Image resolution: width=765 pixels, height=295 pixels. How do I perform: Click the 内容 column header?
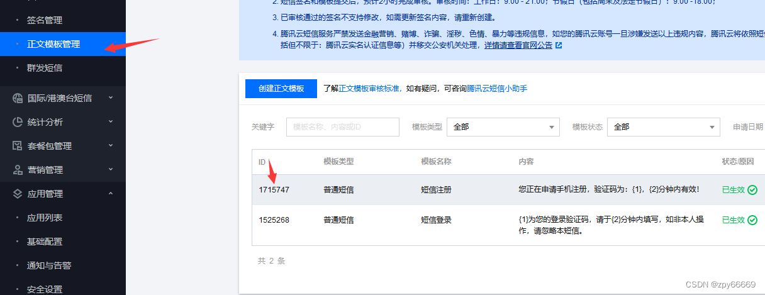click(x=526, y=162)
